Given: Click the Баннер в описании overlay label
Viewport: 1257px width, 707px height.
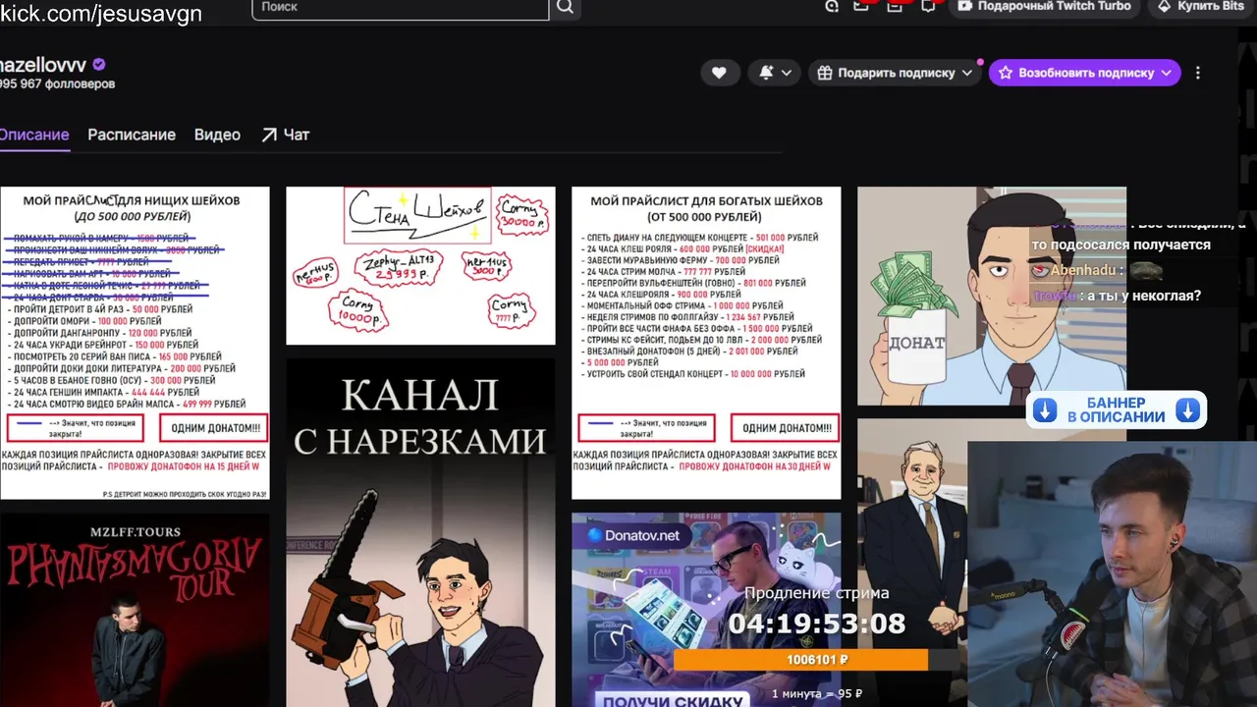Looking at the screenshot, I should pyautogui.click(x=1117, y=410).
